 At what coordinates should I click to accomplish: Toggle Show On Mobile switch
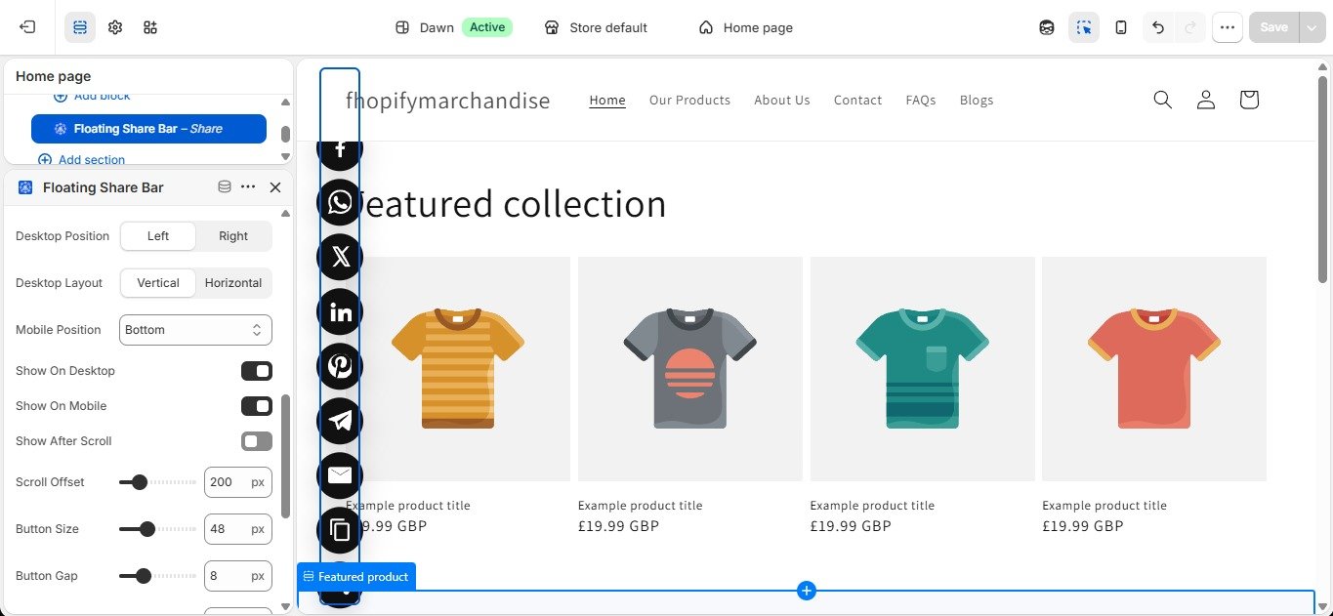click(x=257, y=406)
